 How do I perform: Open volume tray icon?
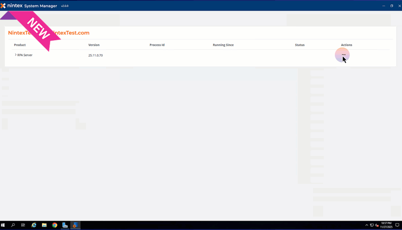pos(377,225)
